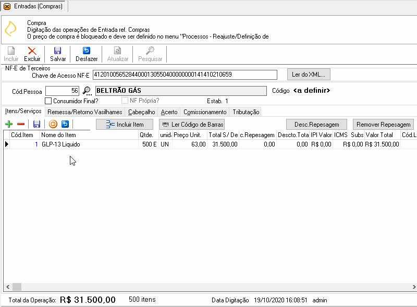Select the GLP-13 Liquido row indicator arrow
This screenshot has height=307, width=417.
(x=7, y=144)
